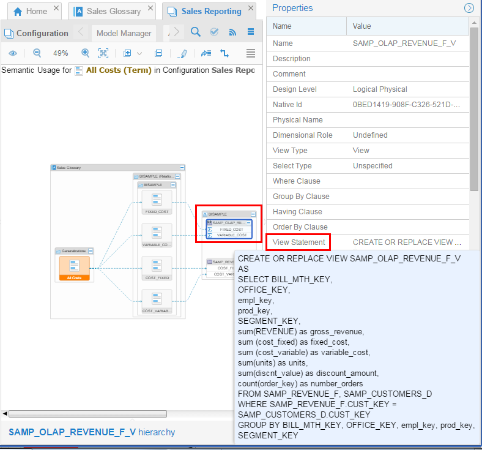This screenshot has height=450, width=482.
Task: Close the Home tab
Action: click(56, 9)
